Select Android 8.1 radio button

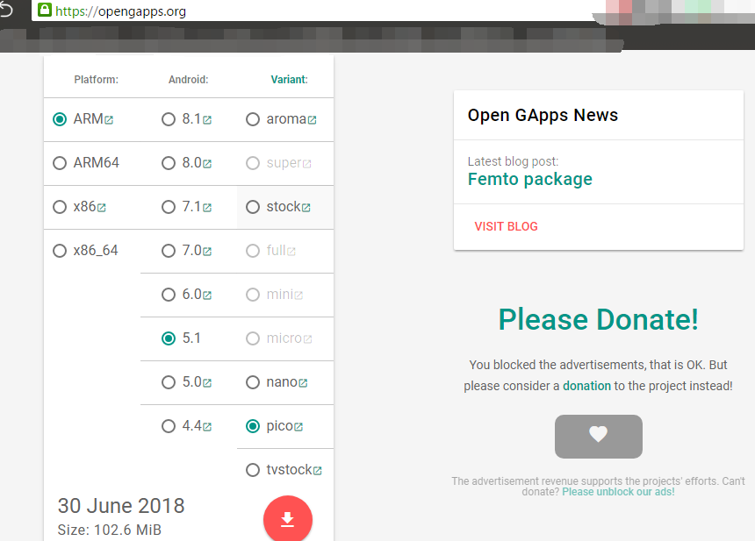(169, 119)
